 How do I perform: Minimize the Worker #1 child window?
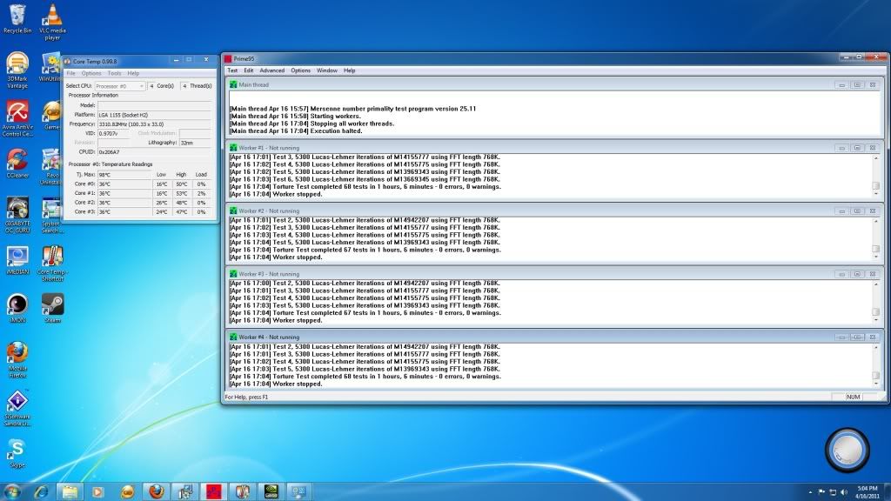(841, 148)
